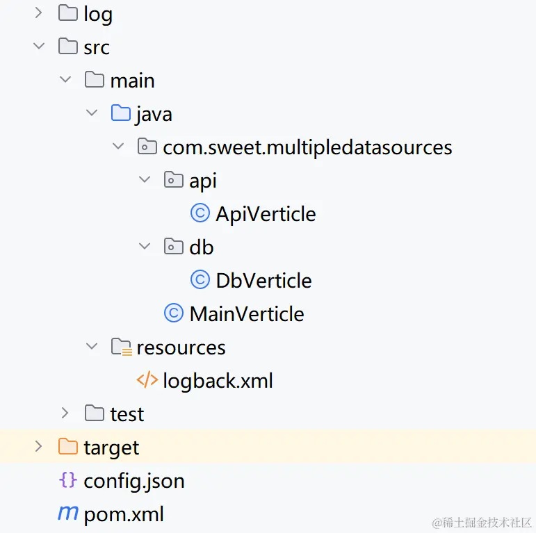Screen dimensions: 536x533
Task: Expand the test folder
Action: coord(65,413)
